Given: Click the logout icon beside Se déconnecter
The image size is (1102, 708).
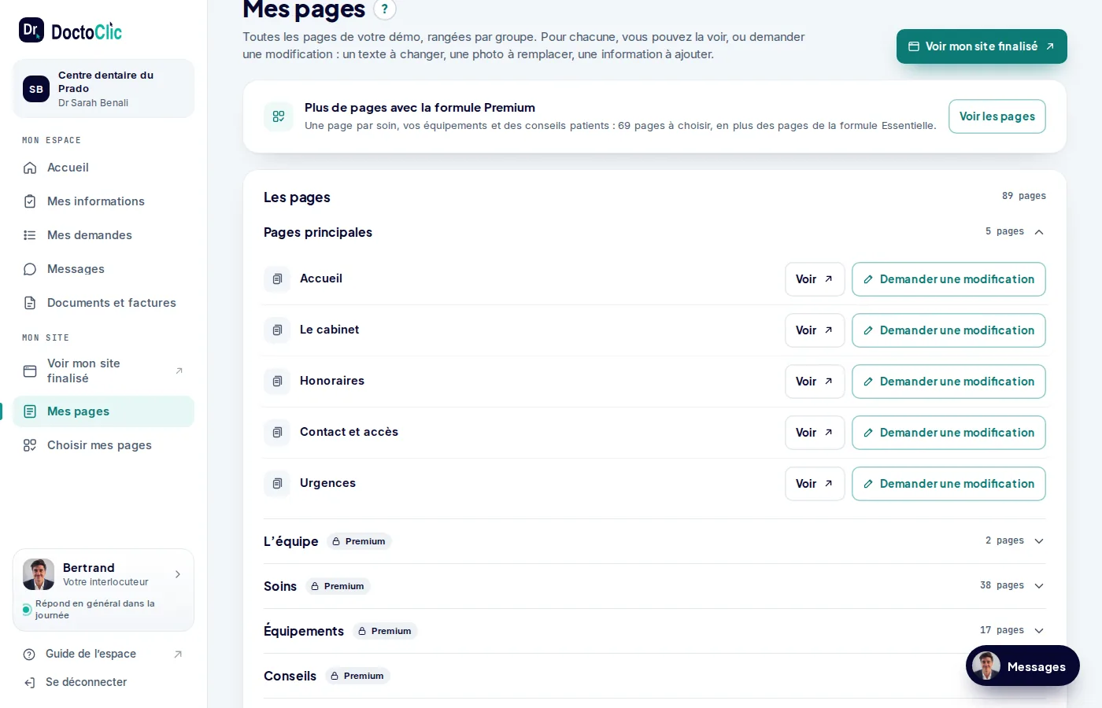Looking at the screenshot, I should click(x=30, y=683).
